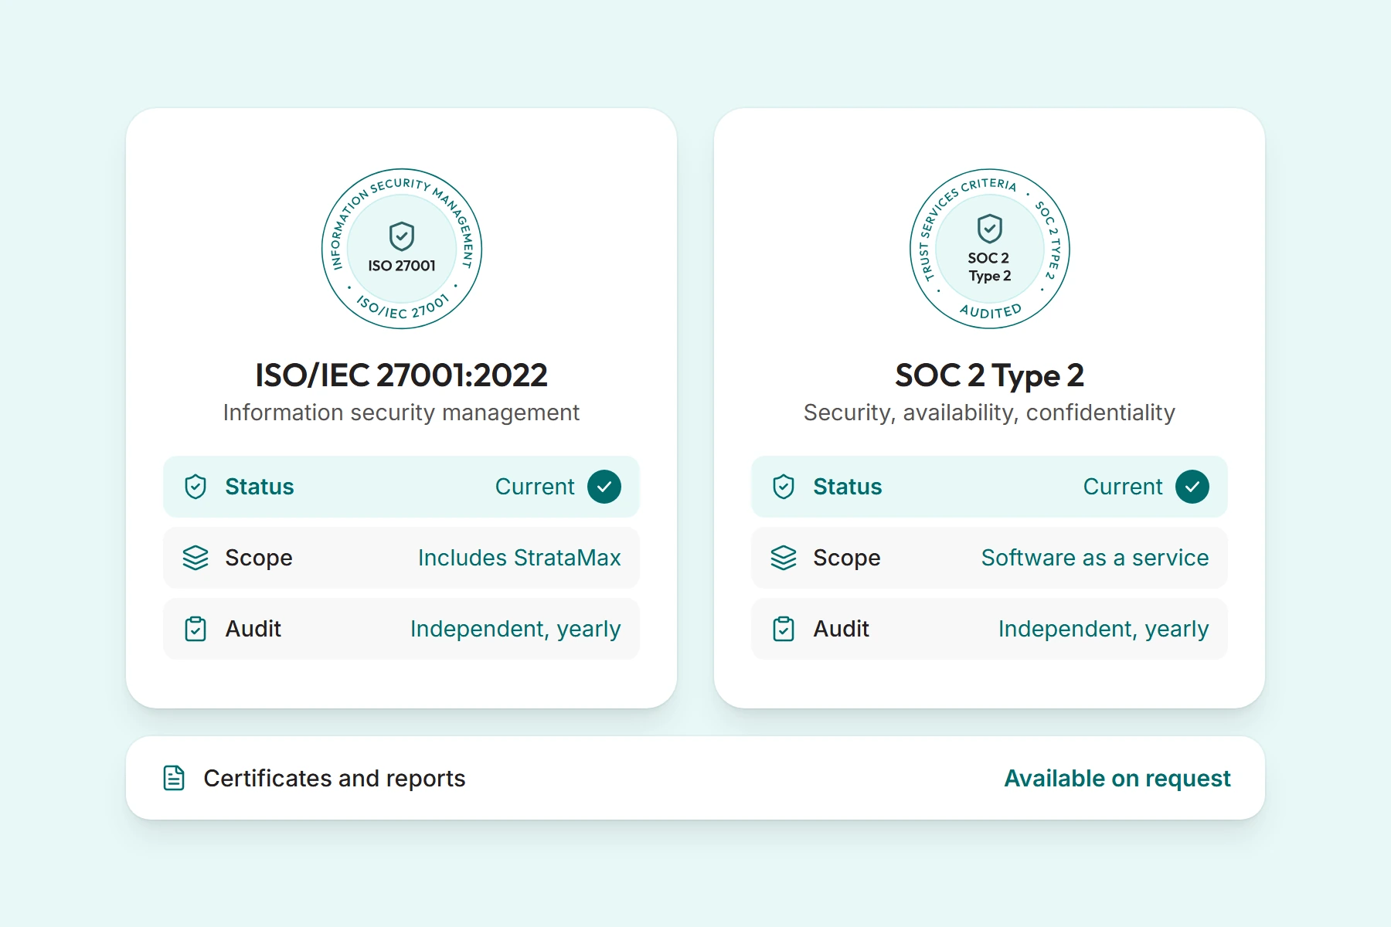Click the Software as a service value
This screenshot has width=1391, height=927.
1095,558
